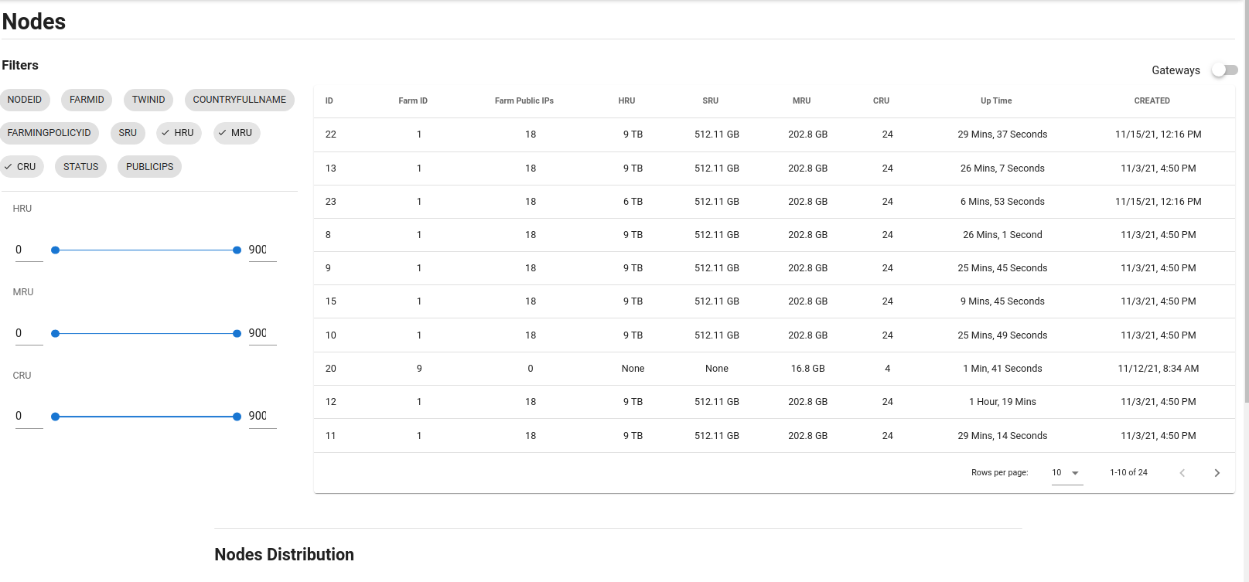This screenshot has width=1249, height=582.
Task: Sort table by Up Time column
Action: (996, 101)
